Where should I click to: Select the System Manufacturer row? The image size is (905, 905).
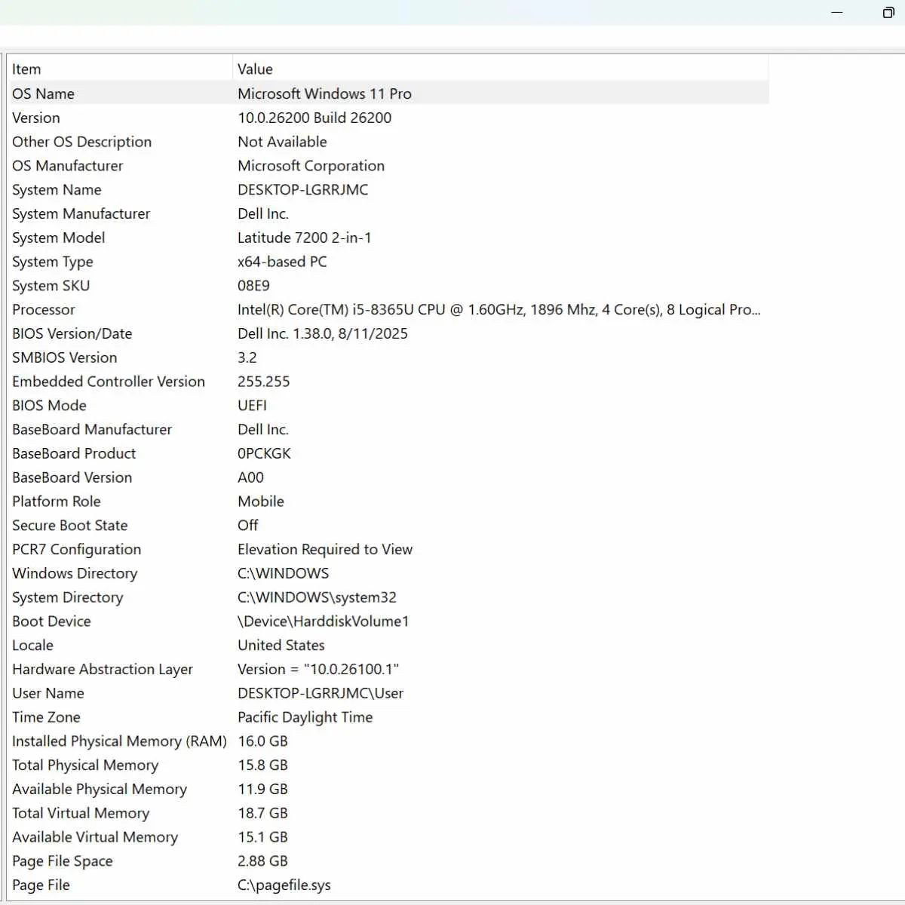tap(388, 213)
